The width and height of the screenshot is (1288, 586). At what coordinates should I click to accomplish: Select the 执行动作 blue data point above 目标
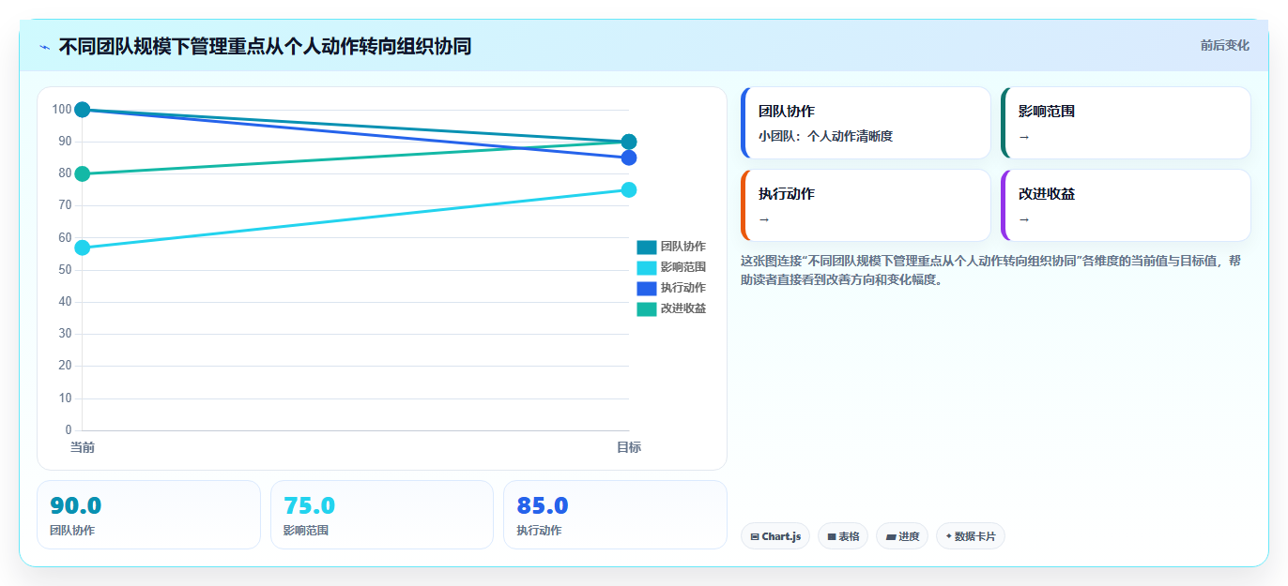tap(629, 158)
